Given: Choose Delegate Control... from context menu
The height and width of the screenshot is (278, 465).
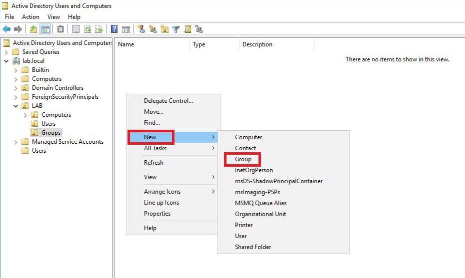Looking at the screenshot, I should pyautogui.click(x=172, y=101).
